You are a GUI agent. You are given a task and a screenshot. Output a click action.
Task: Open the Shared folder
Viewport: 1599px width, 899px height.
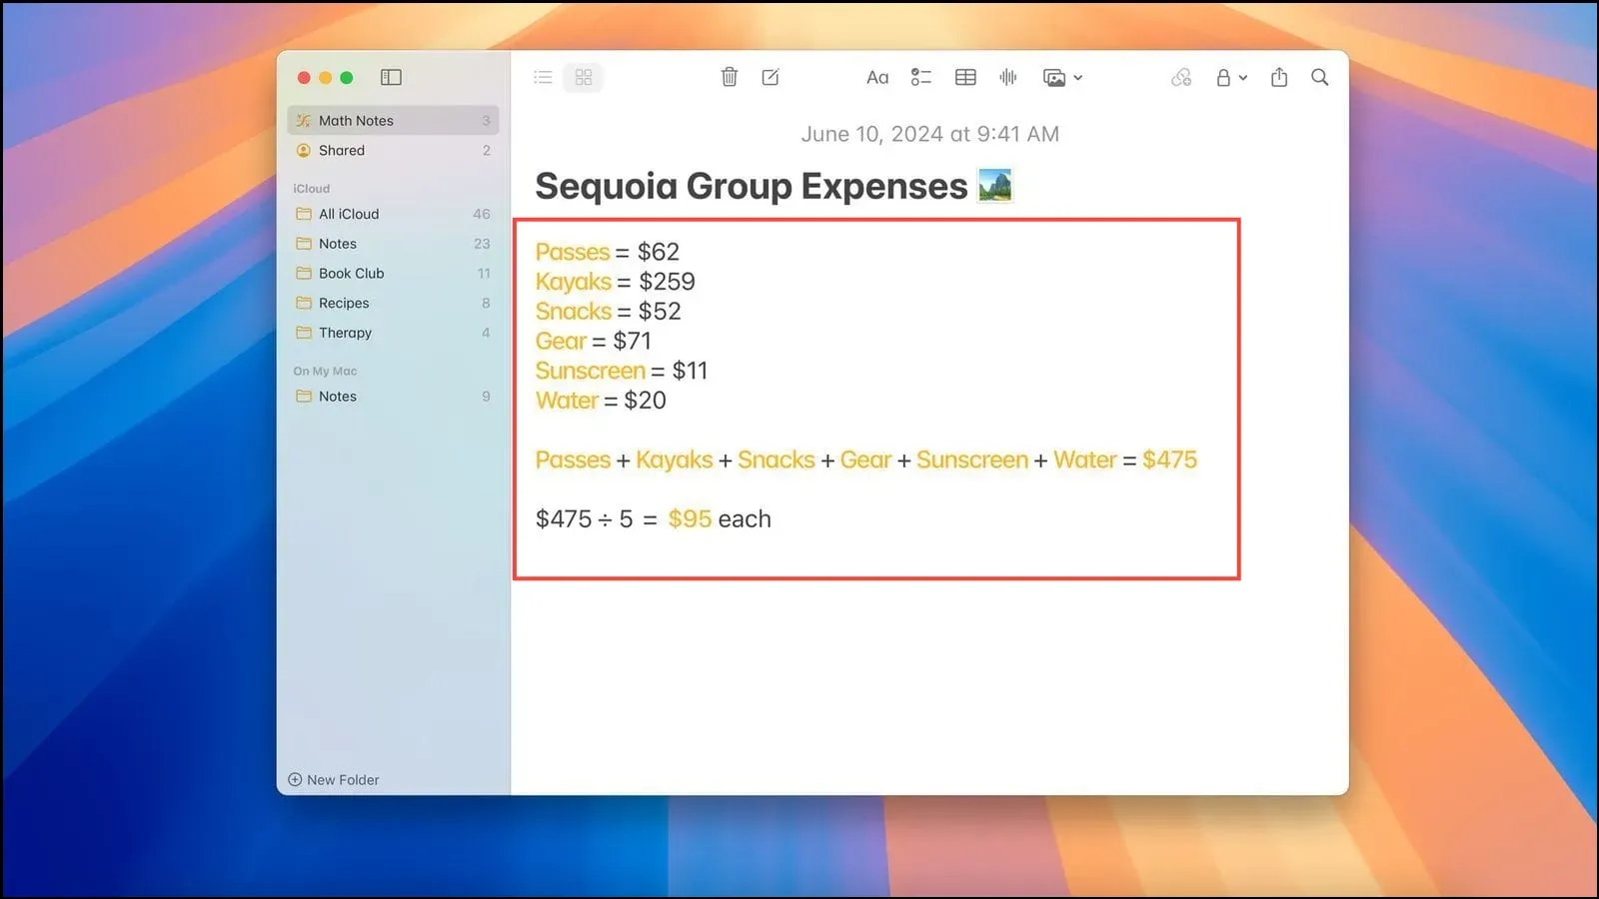coord(393,150)
